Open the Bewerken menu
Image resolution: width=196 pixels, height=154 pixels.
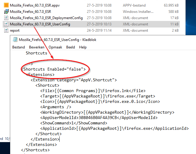(37, 47)
